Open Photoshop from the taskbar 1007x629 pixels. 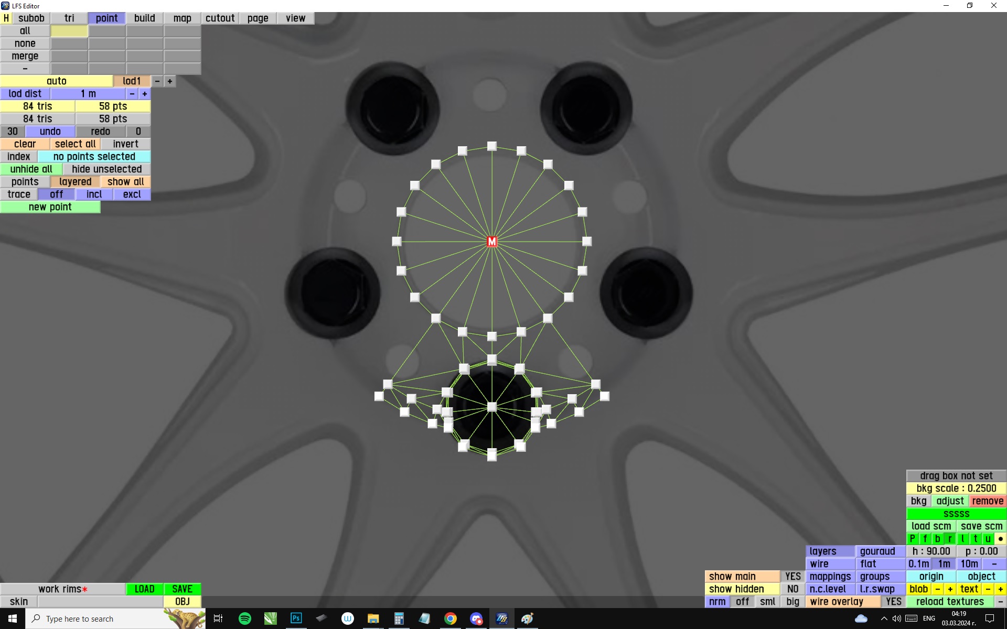[296, 619]
